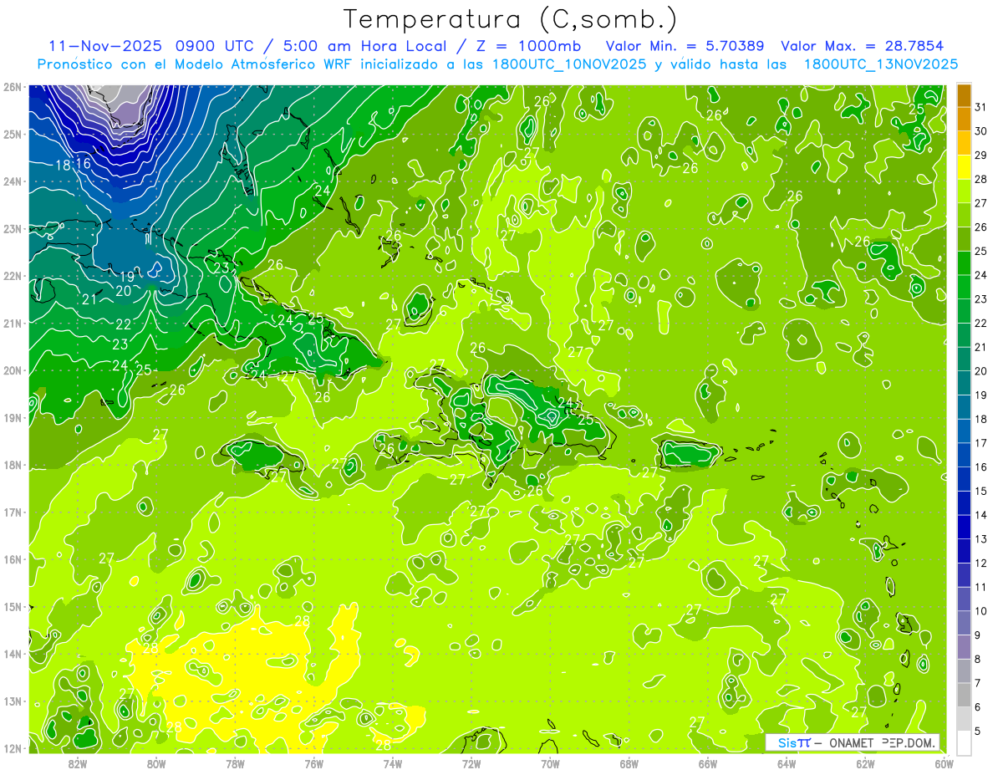
Task: Click the 26N latitude axis label
Action: (x=13, y=87)
